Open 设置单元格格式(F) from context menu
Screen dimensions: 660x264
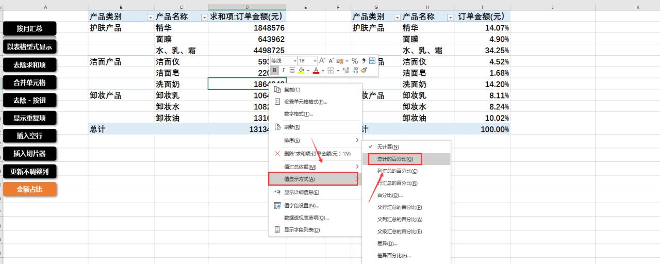tap(315, 102)
